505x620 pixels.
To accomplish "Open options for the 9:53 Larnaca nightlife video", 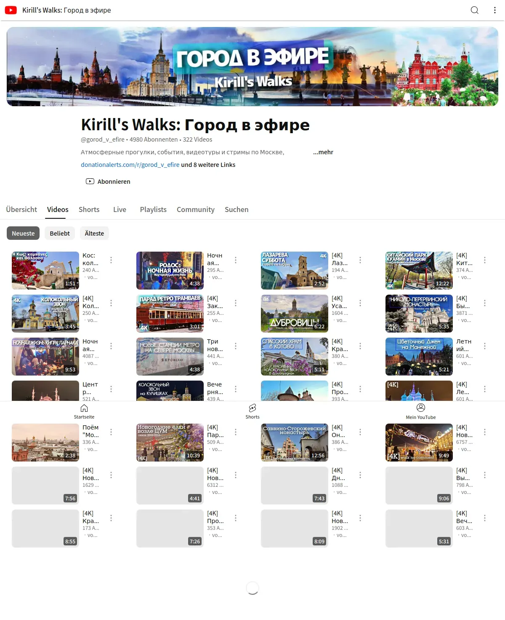I will [x=111, y=346].
